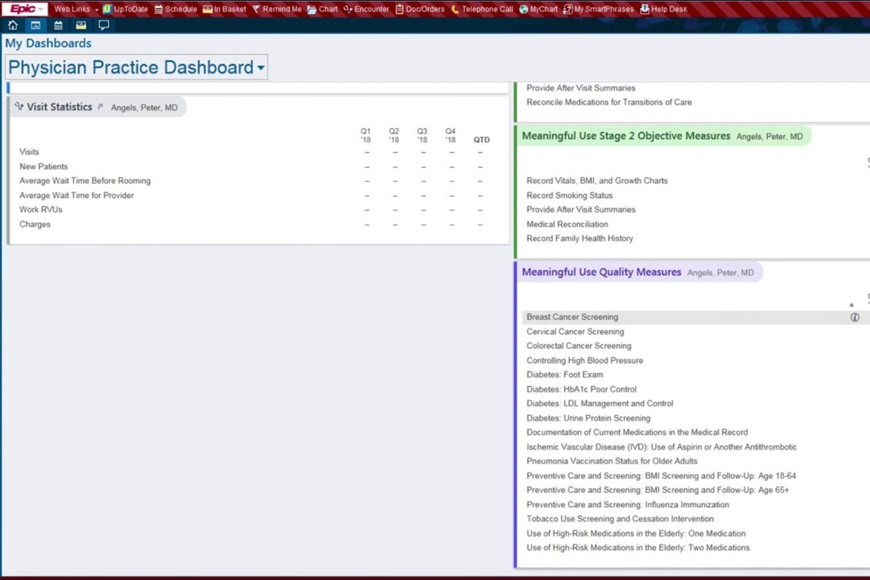Select Pneumonia Vaccination Status for Older Adults
Screen dimensions: 870x580
click(612, 461)
